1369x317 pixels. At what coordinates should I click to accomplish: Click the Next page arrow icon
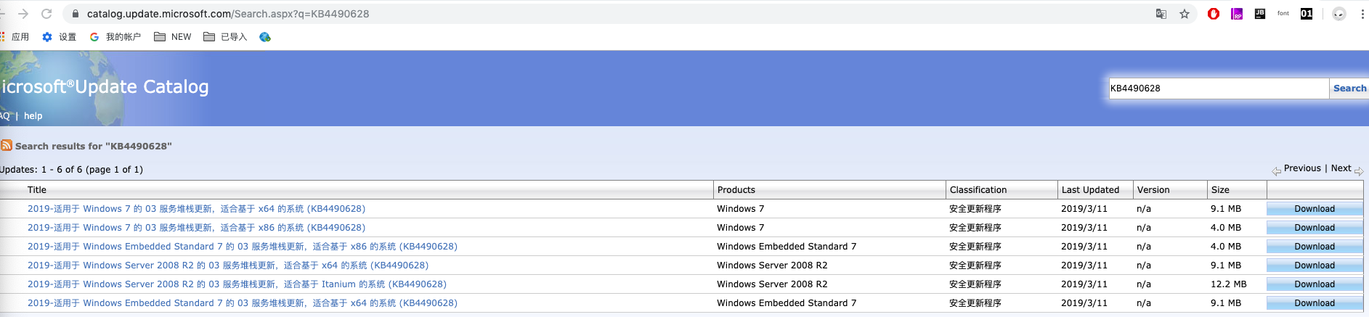[x=1359, y=171]
